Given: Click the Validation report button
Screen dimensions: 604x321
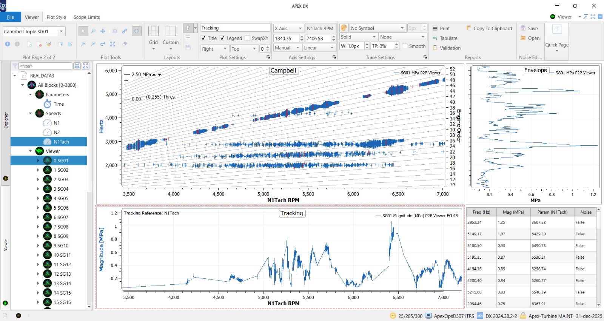Looking at the screenshot, I should pyautogui.click(x=450, y=48).
